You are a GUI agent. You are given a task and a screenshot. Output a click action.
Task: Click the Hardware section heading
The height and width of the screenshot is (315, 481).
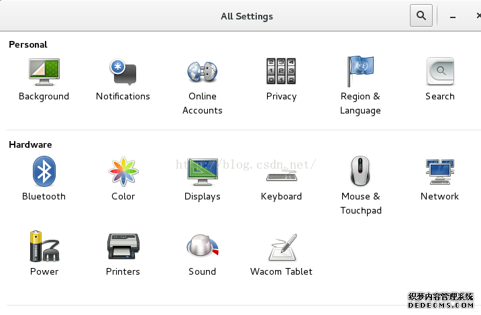pos(30,144)
